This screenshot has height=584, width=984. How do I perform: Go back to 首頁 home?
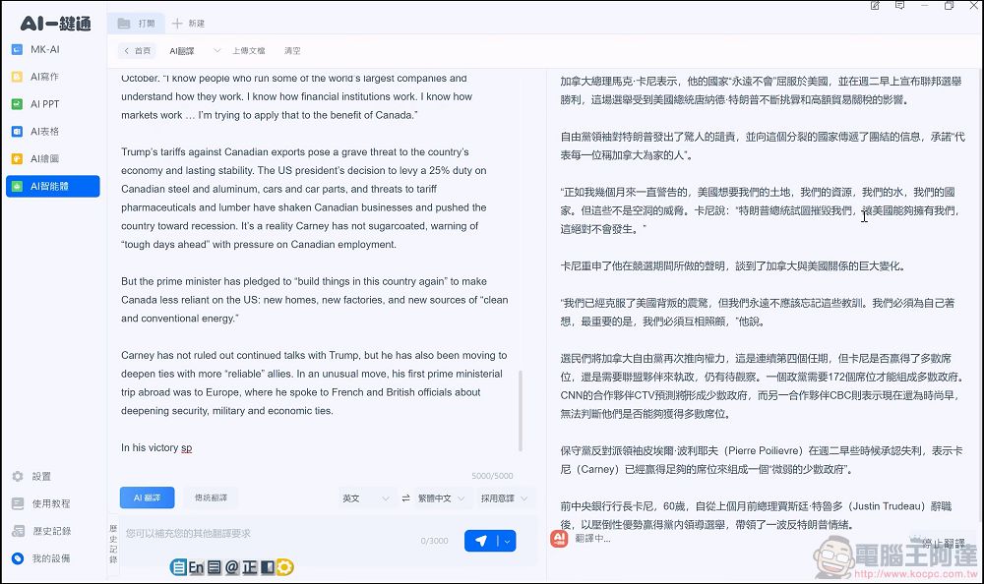click(x=137, y=51)
